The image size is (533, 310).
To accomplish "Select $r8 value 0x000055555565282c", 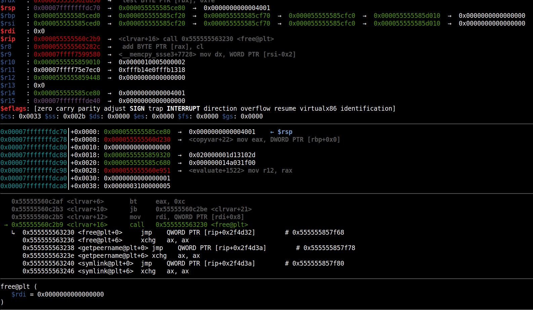I will 67,46.
